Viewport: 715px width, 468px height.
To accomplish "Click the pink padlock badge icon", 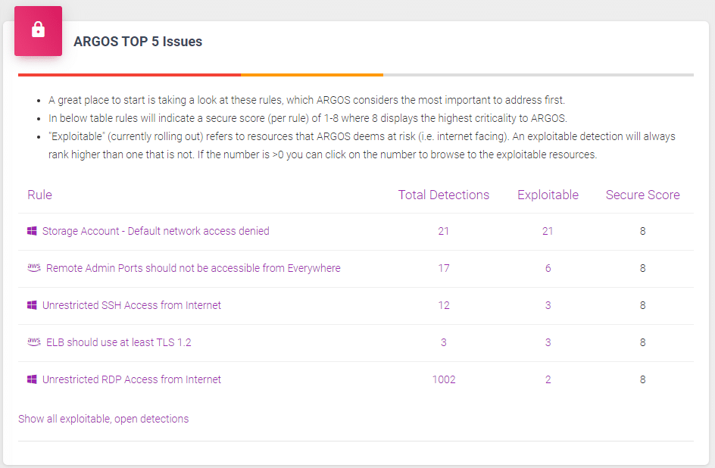I will [38, 31].
